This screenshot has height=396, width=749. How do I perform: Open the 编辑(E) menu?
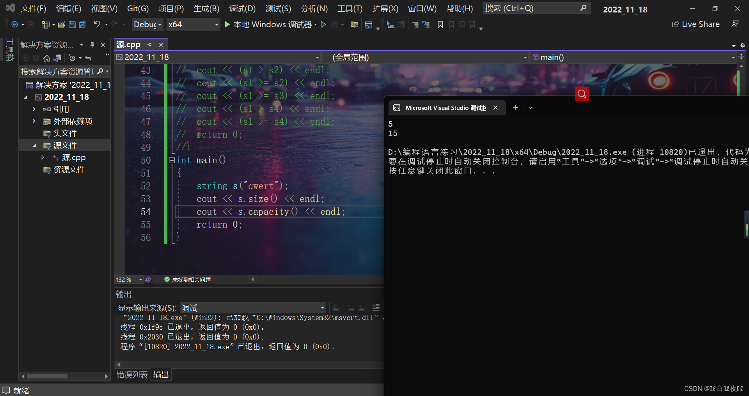[x=69, y=9]
